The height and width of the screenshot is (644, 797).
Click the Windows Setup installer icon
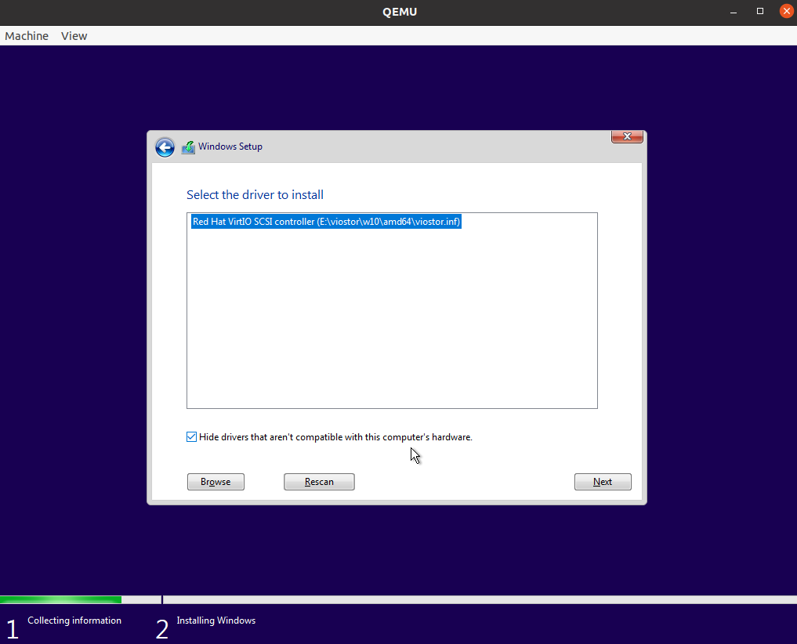(188, 147)
